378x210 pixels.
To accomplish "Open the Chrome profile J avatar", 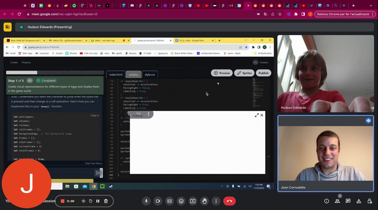I will (x=310, y=14).
